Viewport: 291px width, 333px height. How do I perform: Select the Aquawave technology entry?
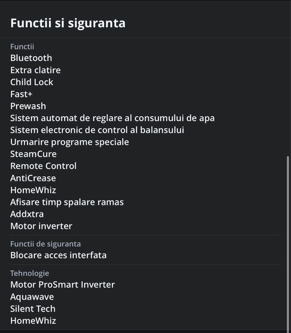[32, 297]
